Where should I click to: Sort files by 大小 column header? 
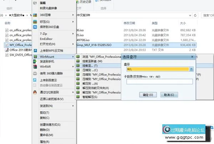coord(183,23)
